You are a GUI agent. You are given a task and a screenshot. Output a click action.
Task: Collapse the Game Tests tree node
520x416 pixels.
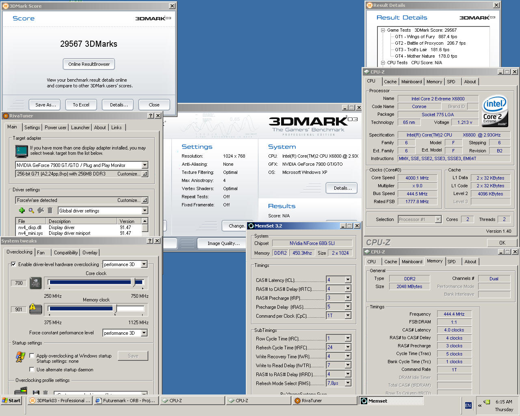pos(383,30)
